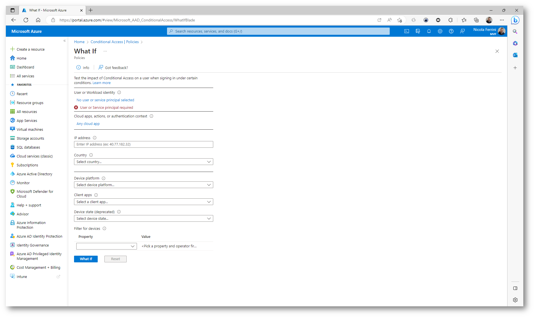Open Storage accounts in favorites

point(27,138)
